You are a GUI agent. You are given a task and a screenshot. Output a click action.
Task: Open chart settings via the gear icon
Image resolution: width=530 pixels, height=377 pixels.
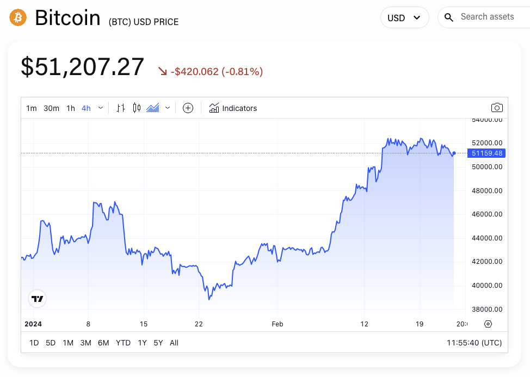point(488,324)
